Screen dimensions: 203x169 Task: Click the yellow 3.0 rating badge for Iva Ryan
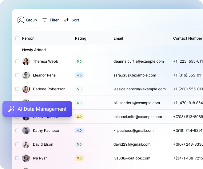point(79,158)
